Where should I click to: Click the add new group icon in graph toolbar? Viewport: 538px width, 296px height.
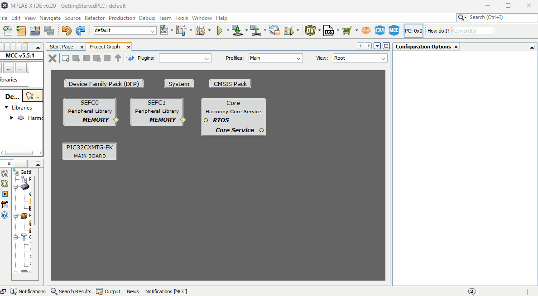[66, 58]
